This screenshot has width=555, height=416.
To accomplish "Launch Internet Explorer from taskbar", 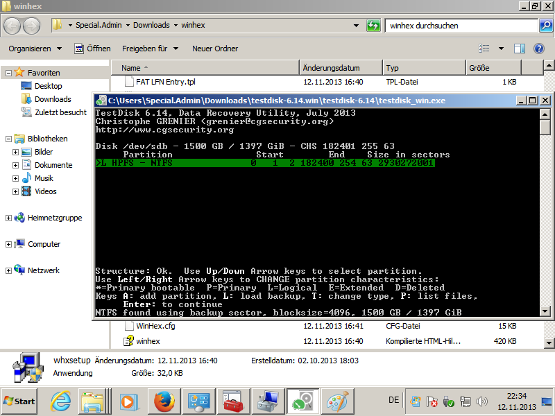I will [60, 401].
